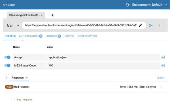
Task: Click the Time: 1083 ms text
Action: pos(128,87)
